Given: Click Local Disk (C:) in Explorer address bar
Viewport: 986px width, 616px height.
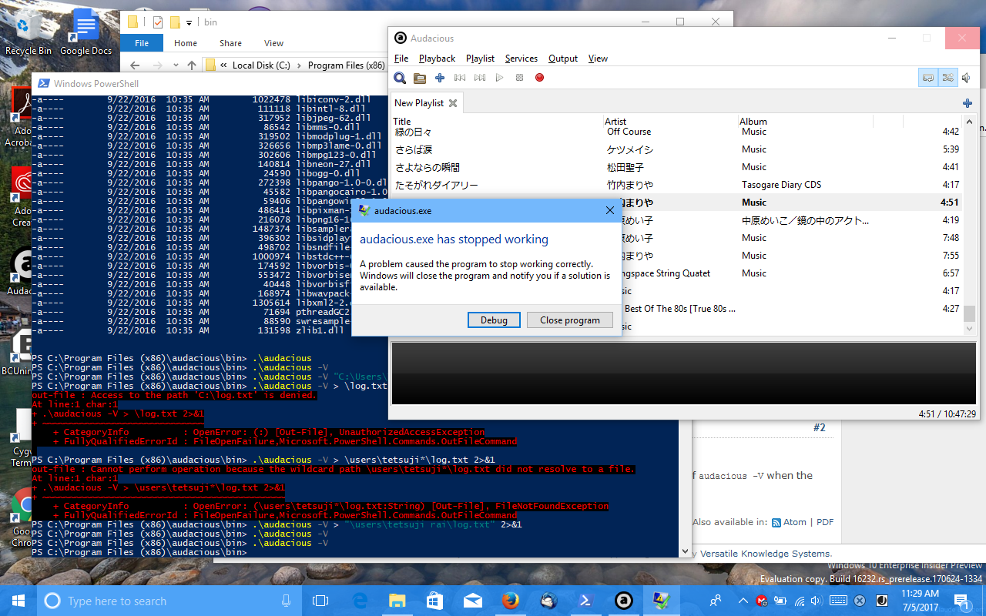Looking at the screenshot, I should 261,65.
